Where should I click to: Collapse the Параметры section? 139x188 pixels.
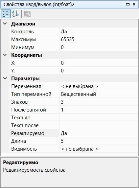pos(5,79)
